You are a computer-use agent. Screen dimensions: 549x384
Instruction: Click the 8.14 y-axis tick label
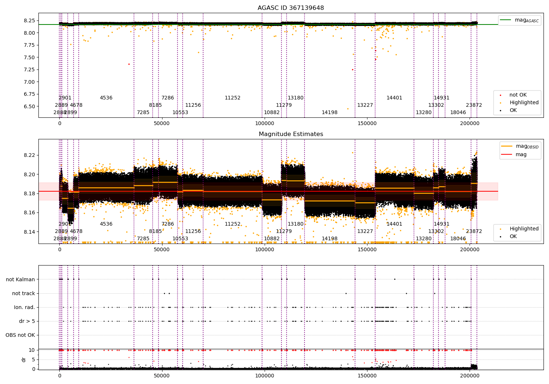(x=29, y=232)
